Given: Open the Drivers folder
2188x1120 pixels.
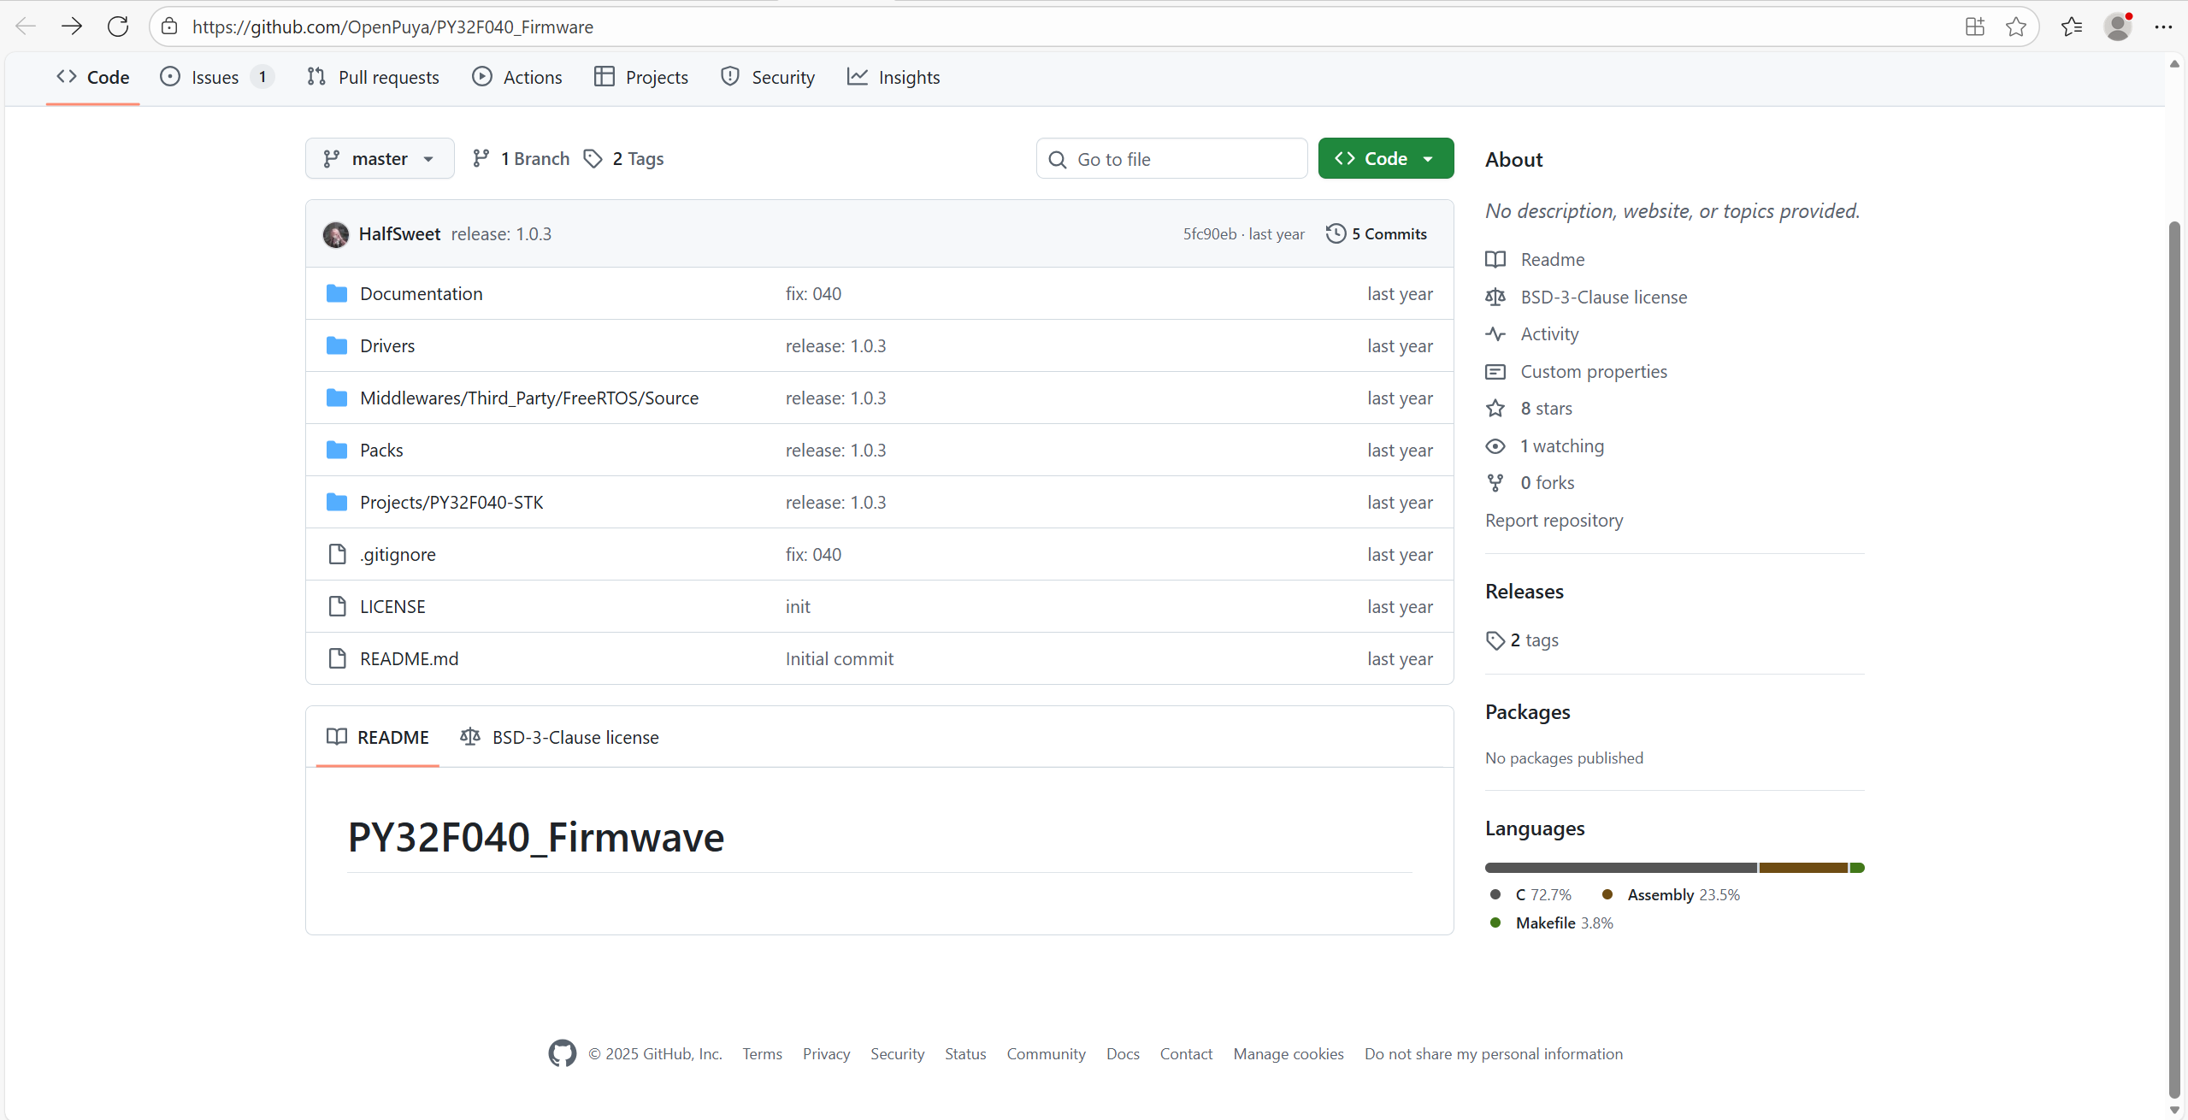Looking at the screenshot, I should (x=387, y=346).
